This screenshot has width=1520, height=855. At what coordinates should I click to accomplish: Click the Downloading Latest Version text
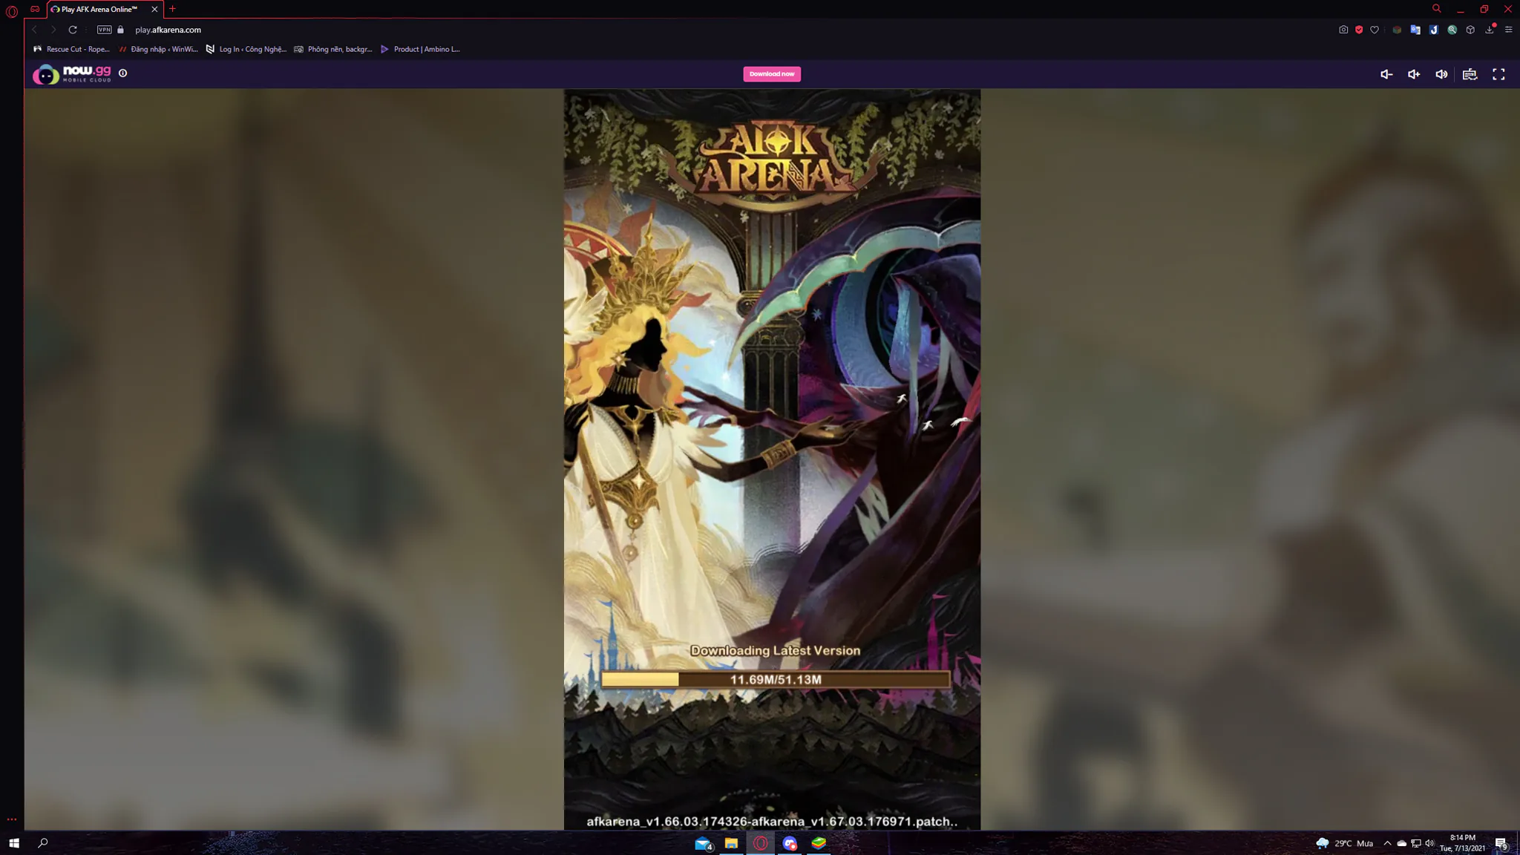[776, 651]
